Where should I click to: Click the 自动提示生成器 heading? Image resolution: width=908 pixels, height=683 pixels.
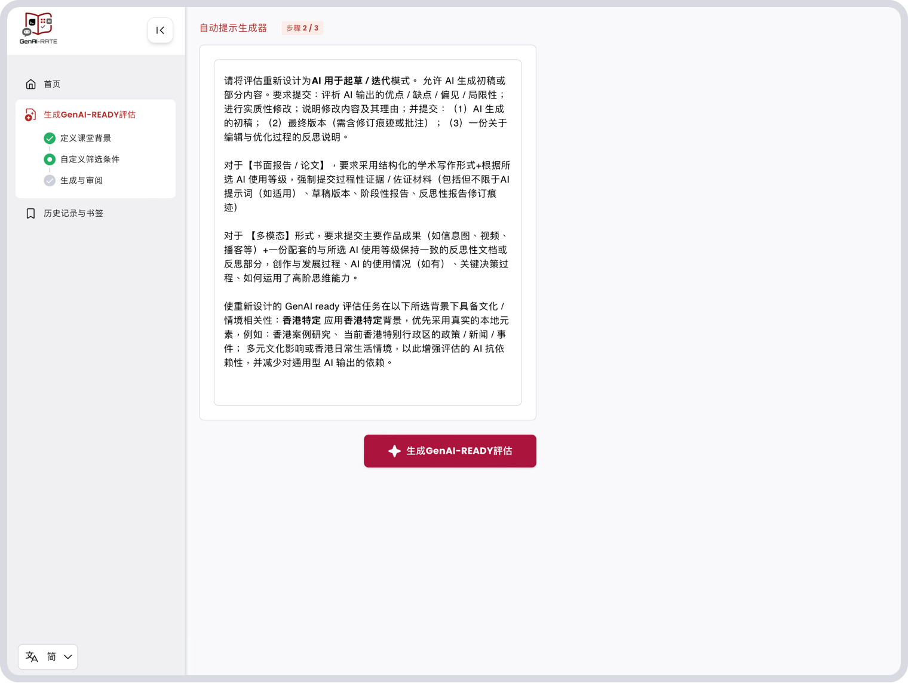coord(233,28)
